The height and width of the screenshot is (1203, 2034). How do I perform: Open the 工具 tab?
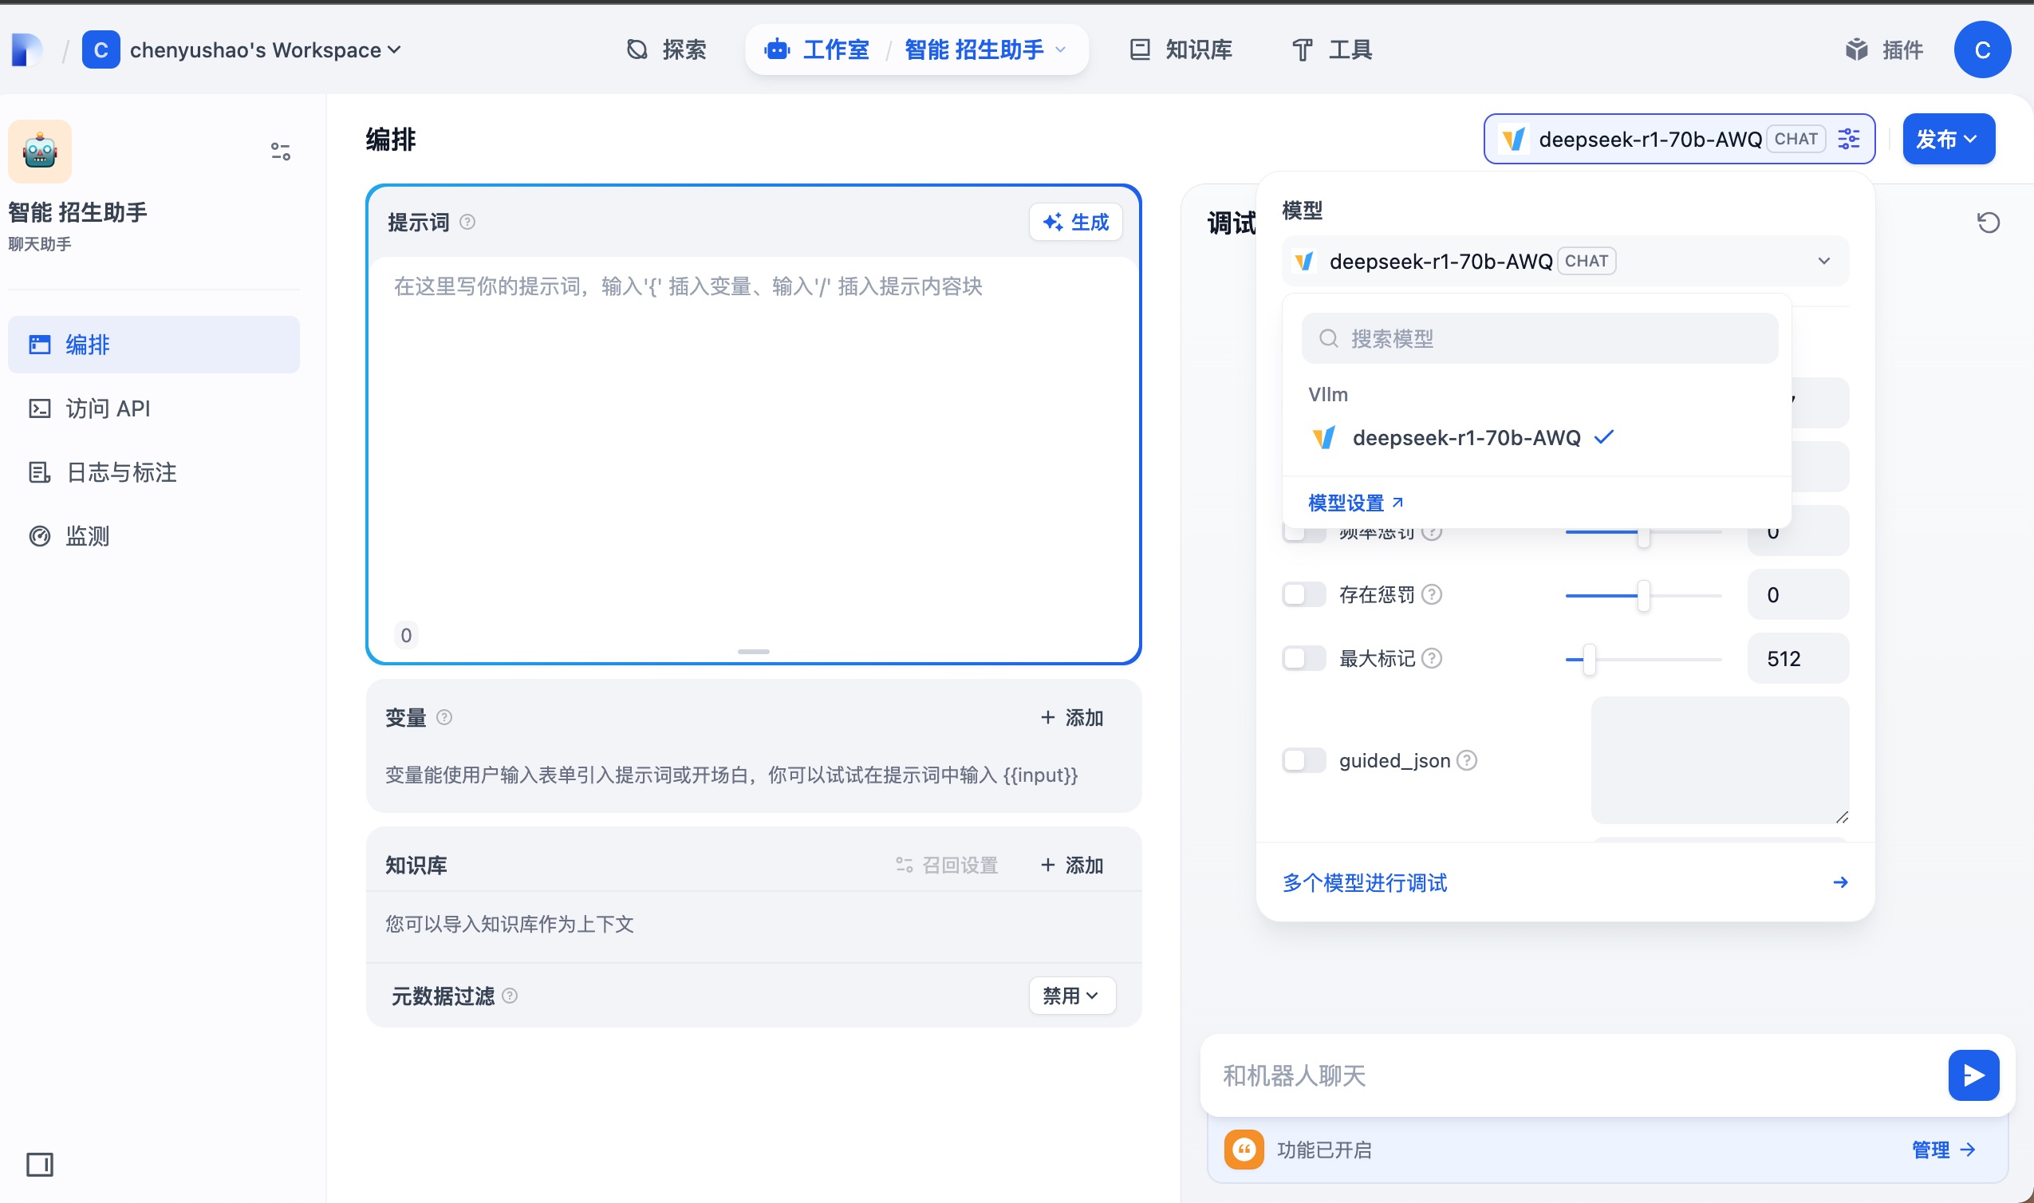coord(1331,49)
